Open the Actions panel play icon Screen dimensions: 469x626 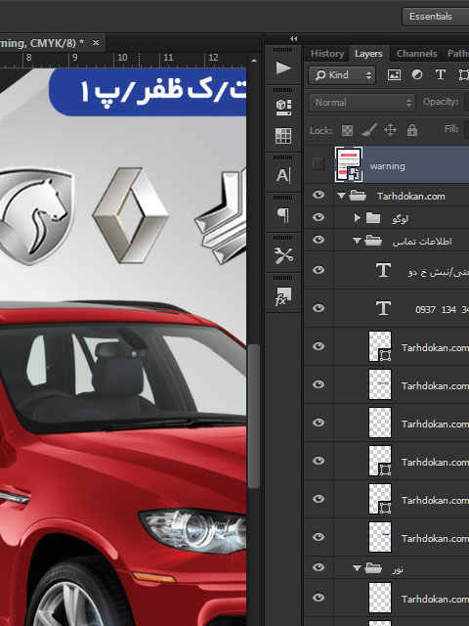[283, 67]
